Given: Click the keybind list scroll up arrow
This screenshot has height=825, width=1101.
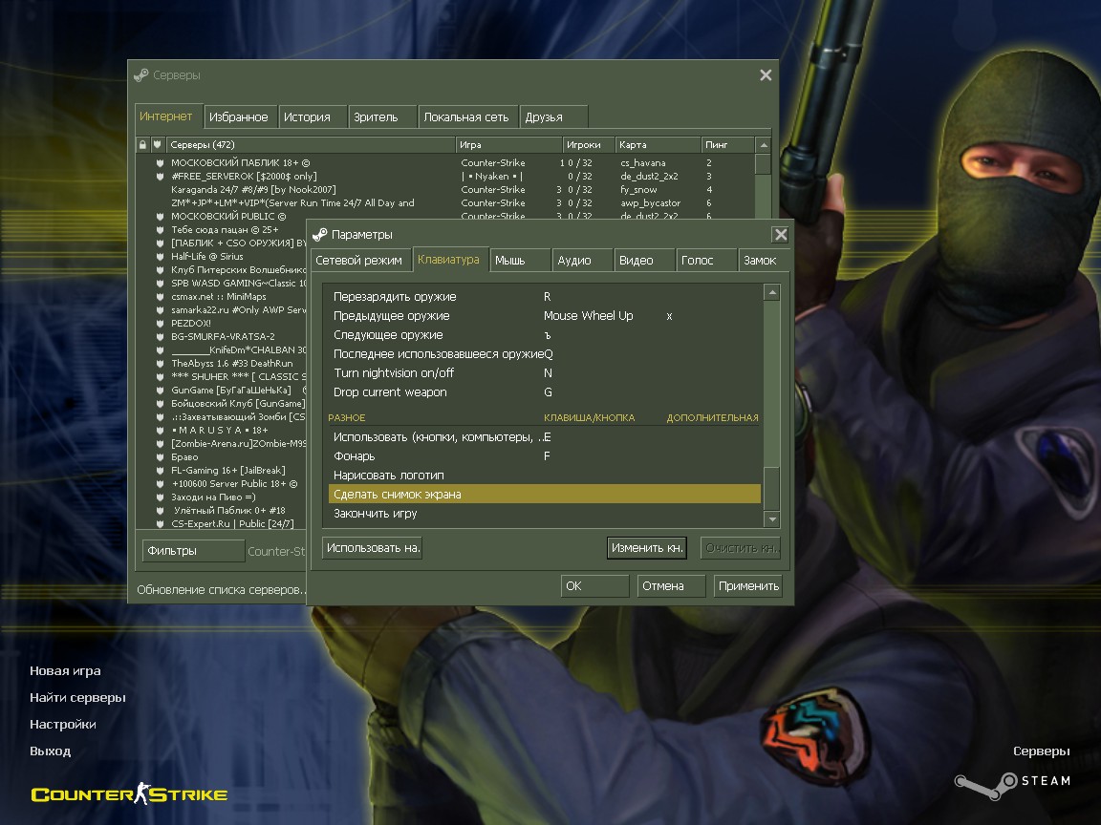Looking at the screenshot, I should 771,292.
